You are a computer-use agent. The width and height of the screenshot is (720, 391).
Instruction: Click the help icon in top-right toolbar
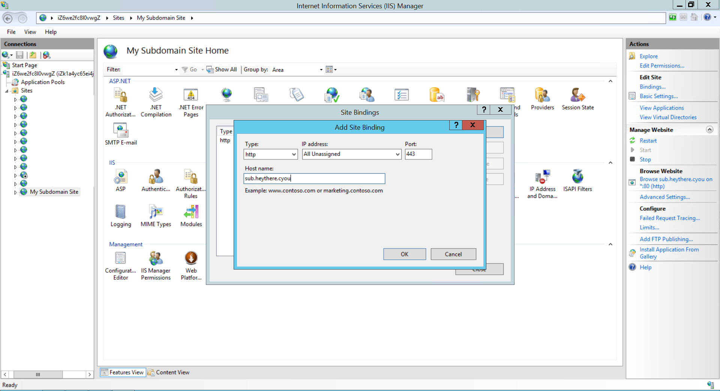tap(707, 17)
